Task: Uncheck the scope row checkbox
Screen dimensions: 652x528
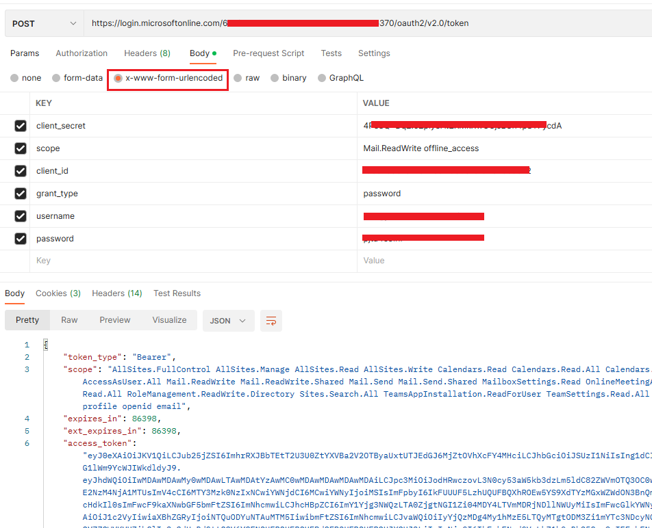Action: coord(21,148)
